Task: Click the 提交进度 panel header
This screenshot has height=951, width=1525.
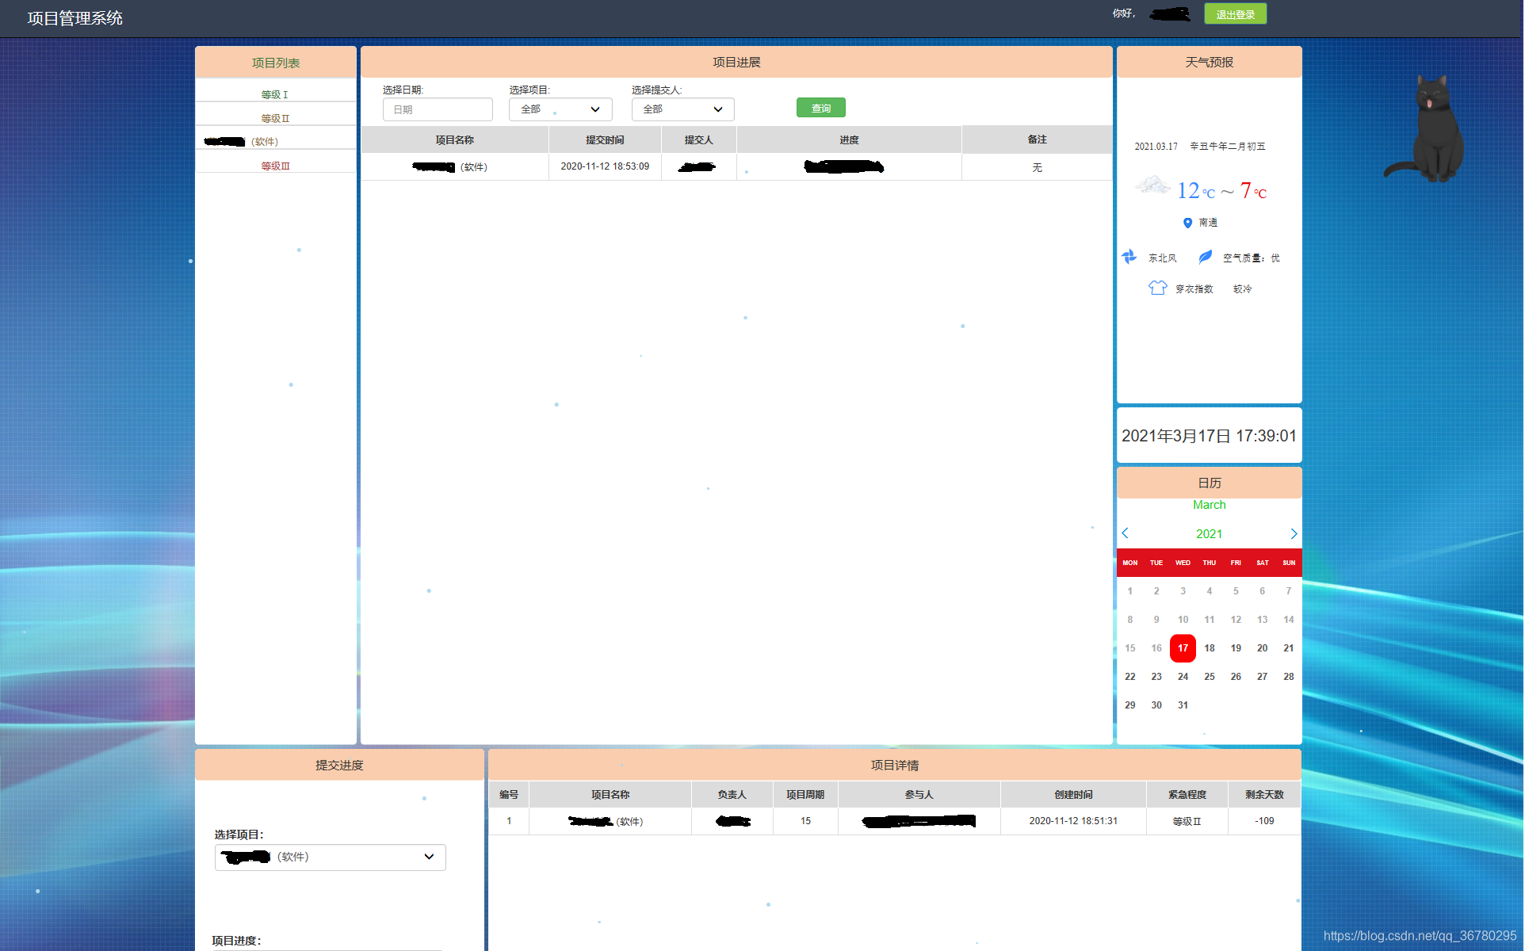Action: point(339,765)
